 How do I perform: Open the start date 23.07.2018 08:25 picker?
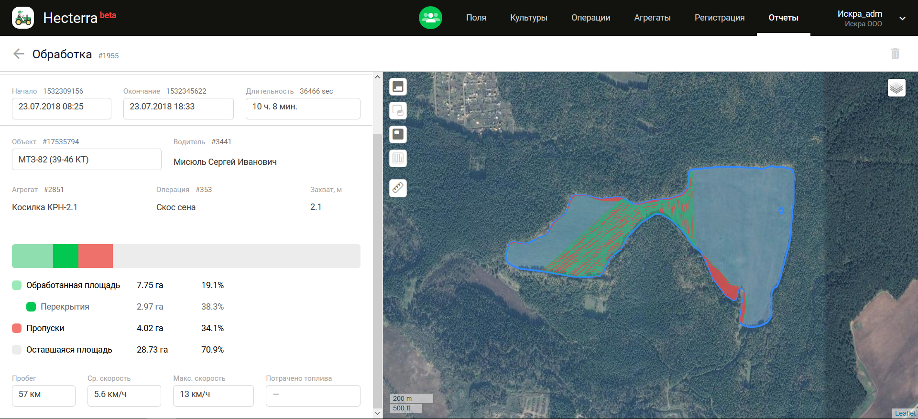pos(61,108)
